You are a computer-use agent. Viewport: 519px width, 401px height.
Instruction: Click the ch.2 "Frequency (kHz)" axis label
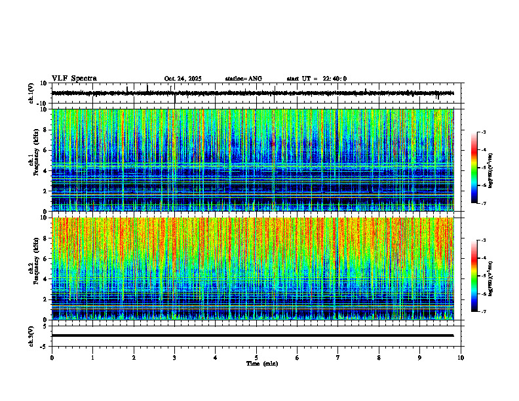pos(36,260)
